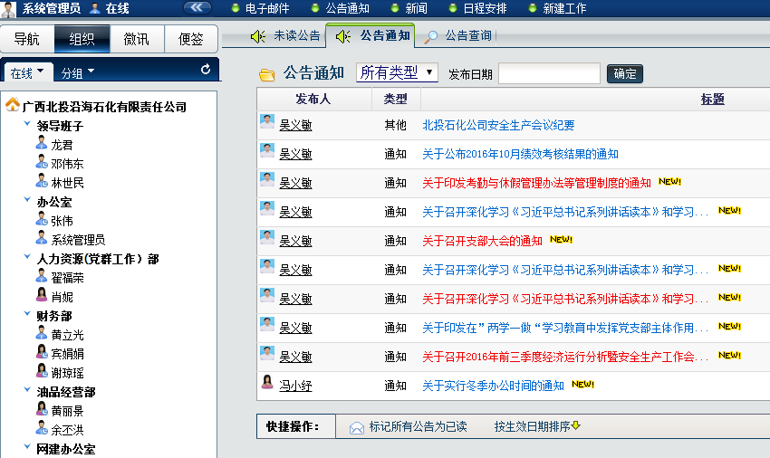
Task: Open notice 关于印发在"两学一做"学习教育
Action: click(x=565, y=328)
